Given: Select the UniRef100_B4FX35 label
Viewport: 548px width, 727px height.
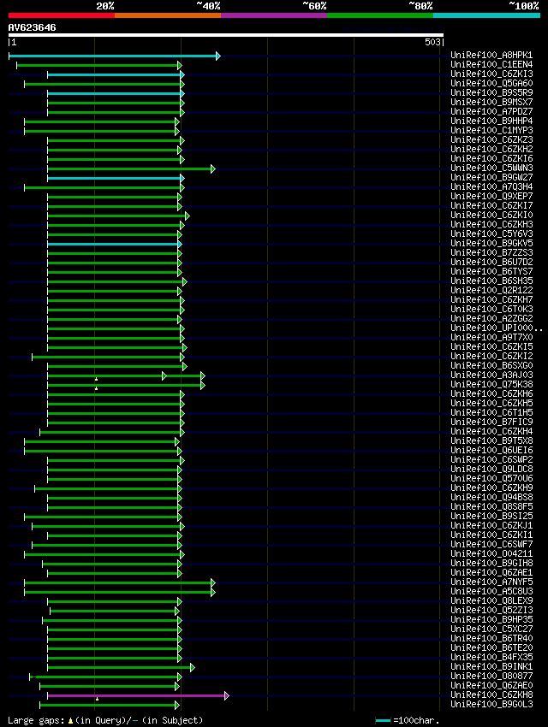Looking at the screenshot, I should (491, 657).
